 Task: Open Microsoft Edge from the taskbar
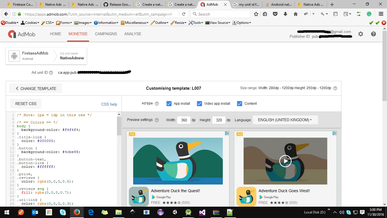[91, 212]
